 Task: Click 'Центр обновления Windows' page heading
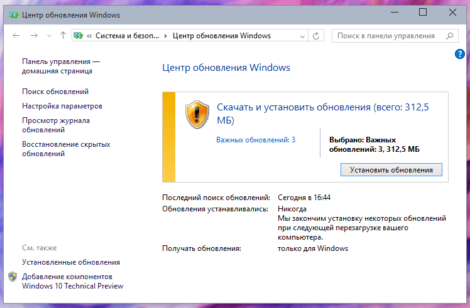226,68
